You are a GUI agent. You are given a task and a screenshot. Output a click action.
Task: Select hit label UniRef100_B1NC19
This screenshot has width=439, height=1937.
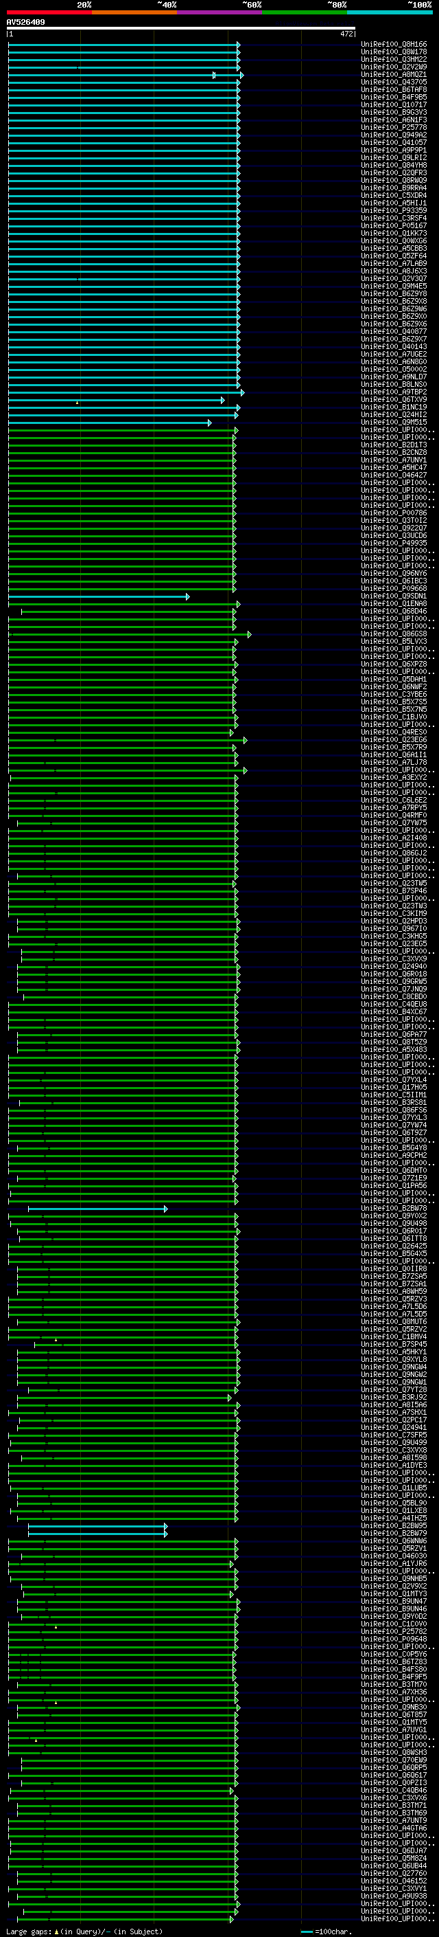(394, 407)
